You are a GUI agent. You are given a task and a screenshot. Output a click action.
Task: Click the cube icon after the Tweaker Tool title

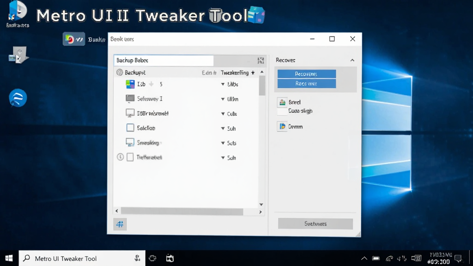(x=256, y=14)
